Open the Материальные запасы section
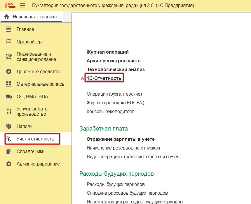The width and height of the screenshot is (251, 204). click(x=41, y=84)
